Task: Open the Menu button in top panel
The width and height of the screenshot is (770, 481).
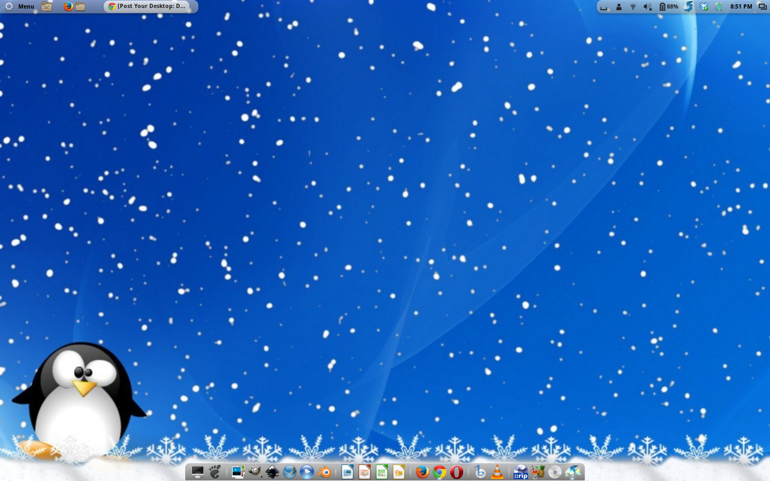Action: (x=20, y=6)
